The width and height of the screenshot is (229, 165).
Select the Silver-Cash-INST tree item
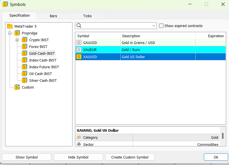click(43, 80)
